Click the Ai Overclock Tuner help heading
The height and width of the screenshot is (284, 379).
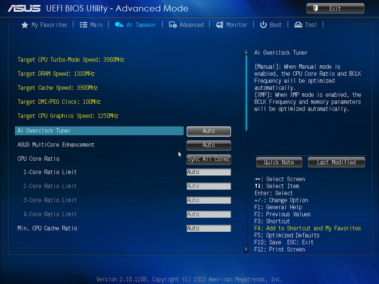[x=281, y=53]
